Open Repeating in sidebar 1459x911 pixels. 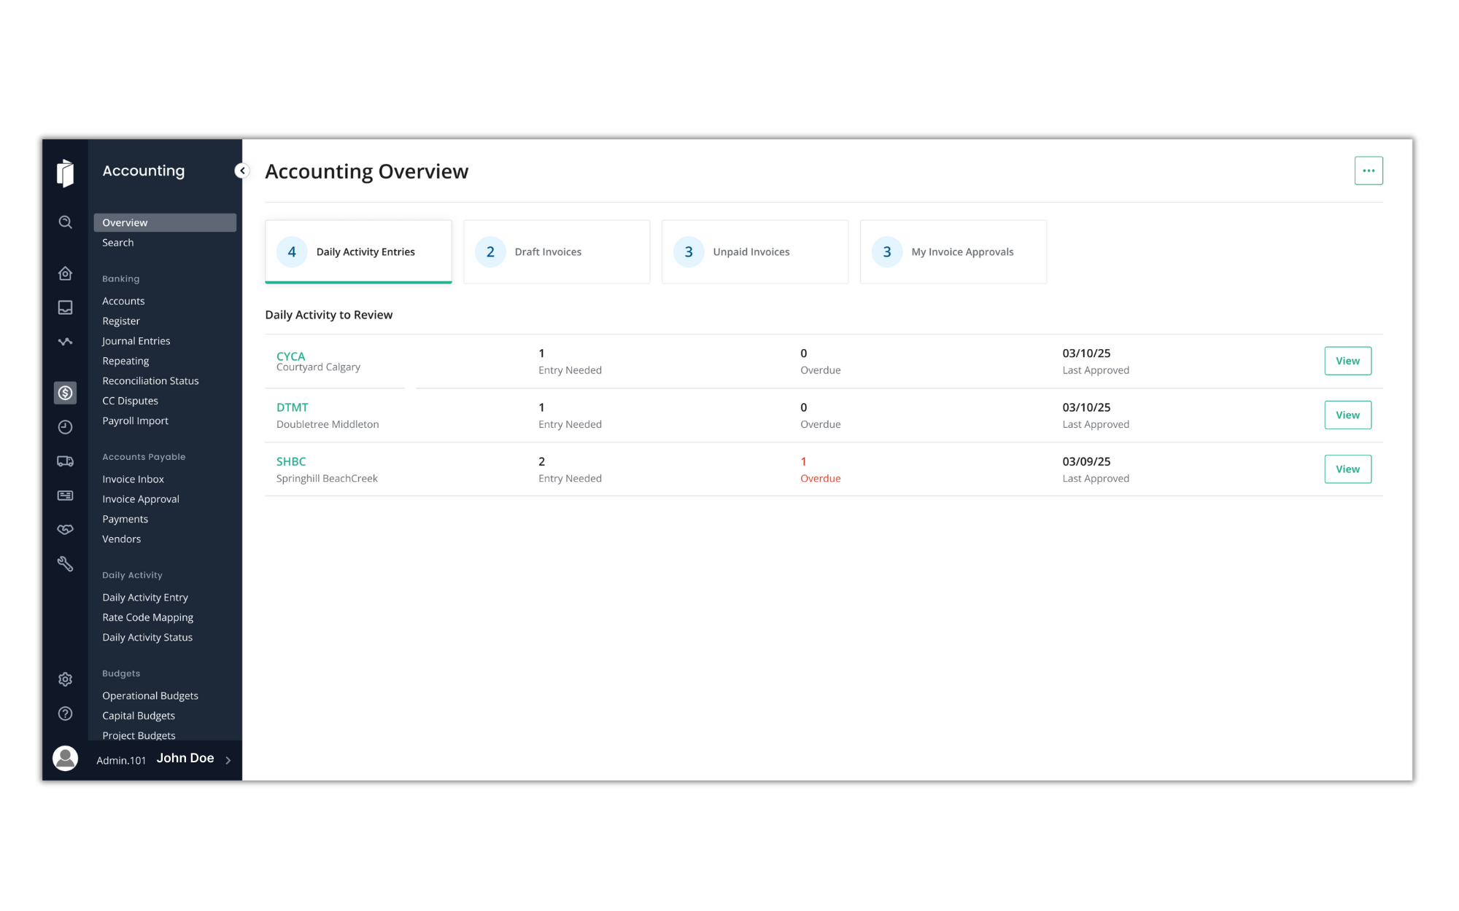click(125, 361)
